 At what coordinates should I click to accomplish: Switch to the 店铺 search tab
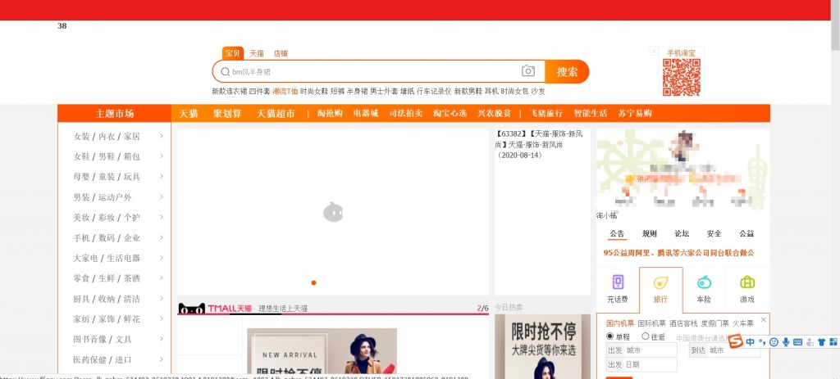click(x=281, y=53)
